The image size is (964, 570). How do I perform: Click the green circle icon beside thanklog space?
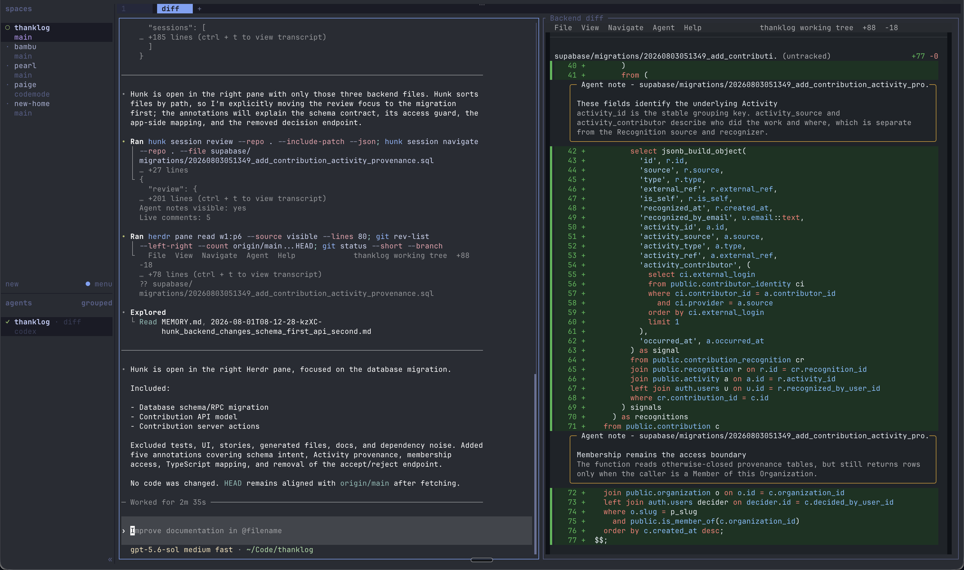click(7, 28)
